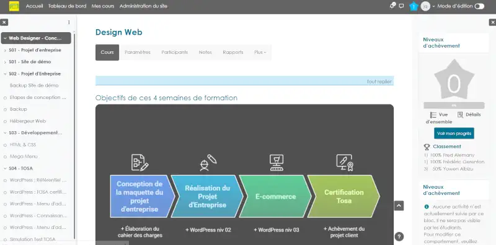This screenshot has width=496, height=245.
Task: Click the Tout replier link
Action: [x=379, y=82]
